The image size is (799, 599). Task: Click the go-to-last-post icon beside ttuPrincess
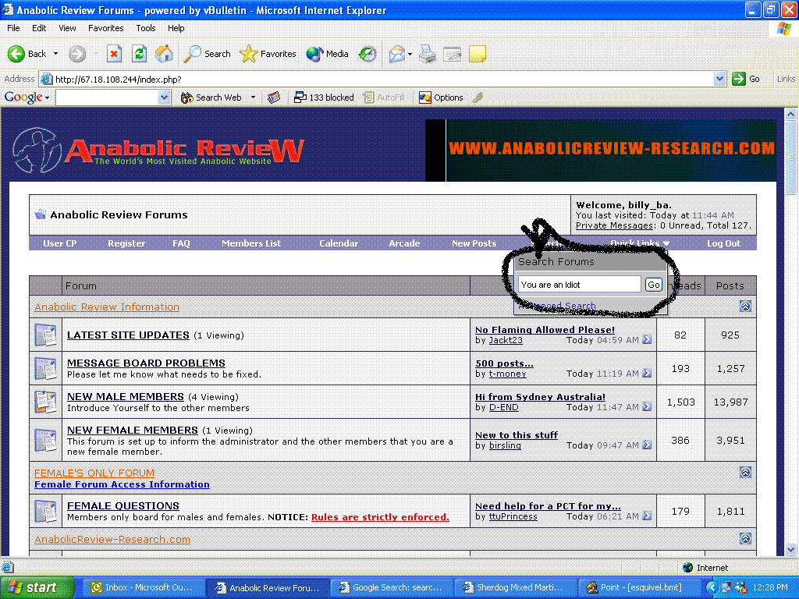(x=647, y=516)
